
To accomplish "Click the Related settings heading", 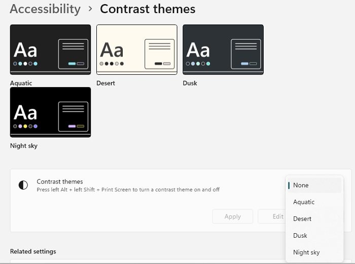I will pyautogui.click(x=33, y=251).
